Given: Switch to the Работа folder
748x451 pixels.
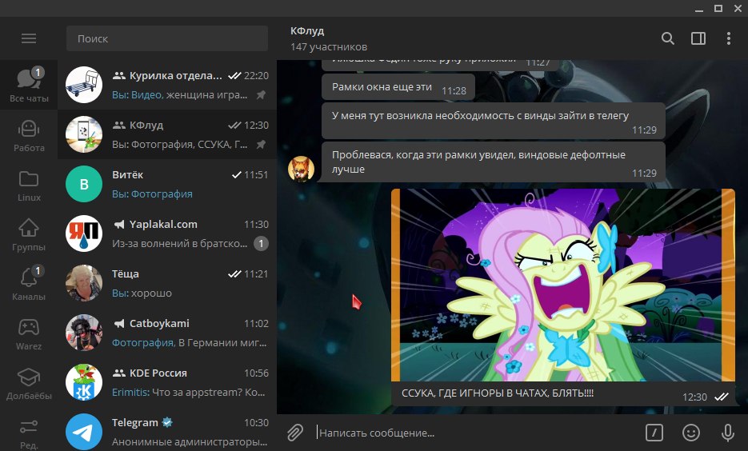Looking at the screenshot, I should pos(29,135).
